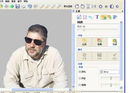The image size is (129, 93).
Task: Open the 帮助 menu
Action: click(x=26, y=1)
